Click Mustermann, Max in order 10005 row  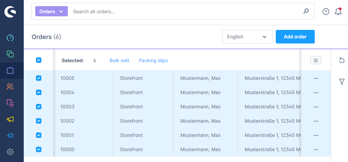click(200, 78)
